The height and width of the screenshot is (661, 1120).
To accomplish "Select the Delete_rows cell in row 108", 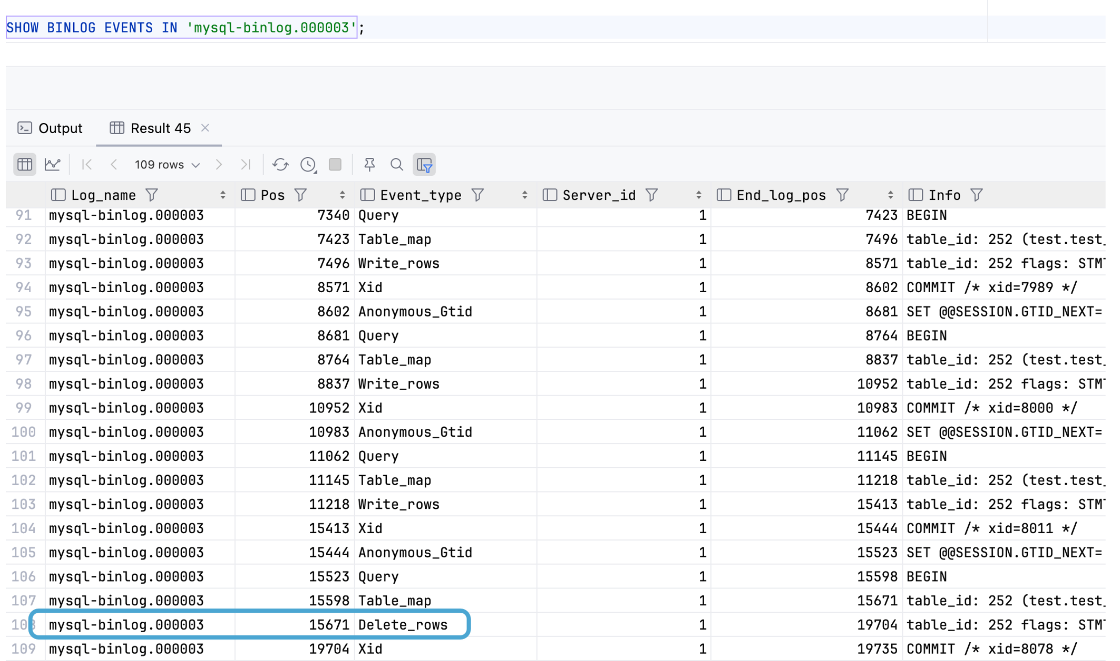I will coord(403,625).
